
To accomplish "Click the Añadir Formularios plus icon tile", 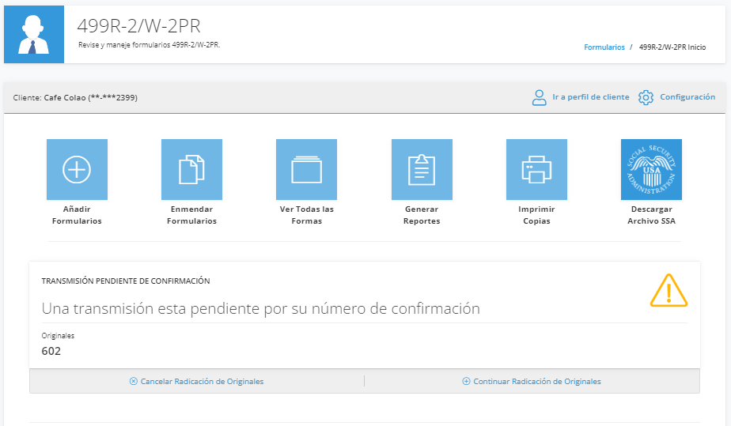I will click(77, 169).
